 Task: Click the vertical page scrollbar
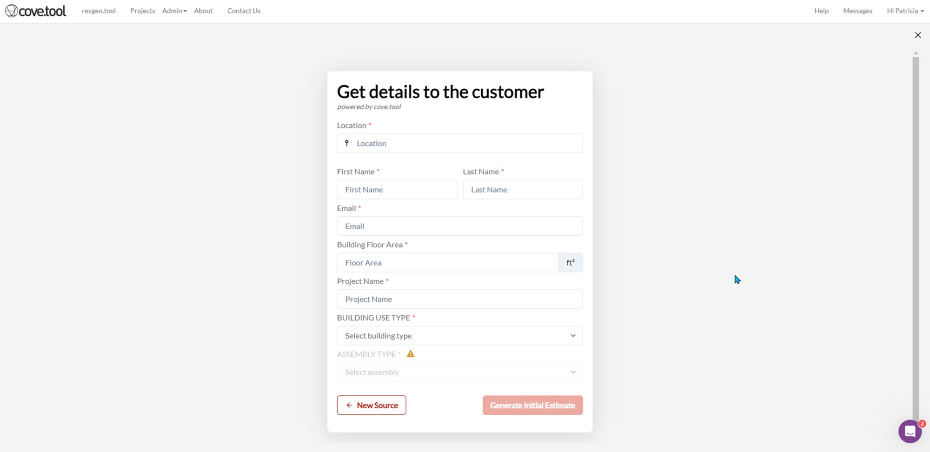[916, 233]
